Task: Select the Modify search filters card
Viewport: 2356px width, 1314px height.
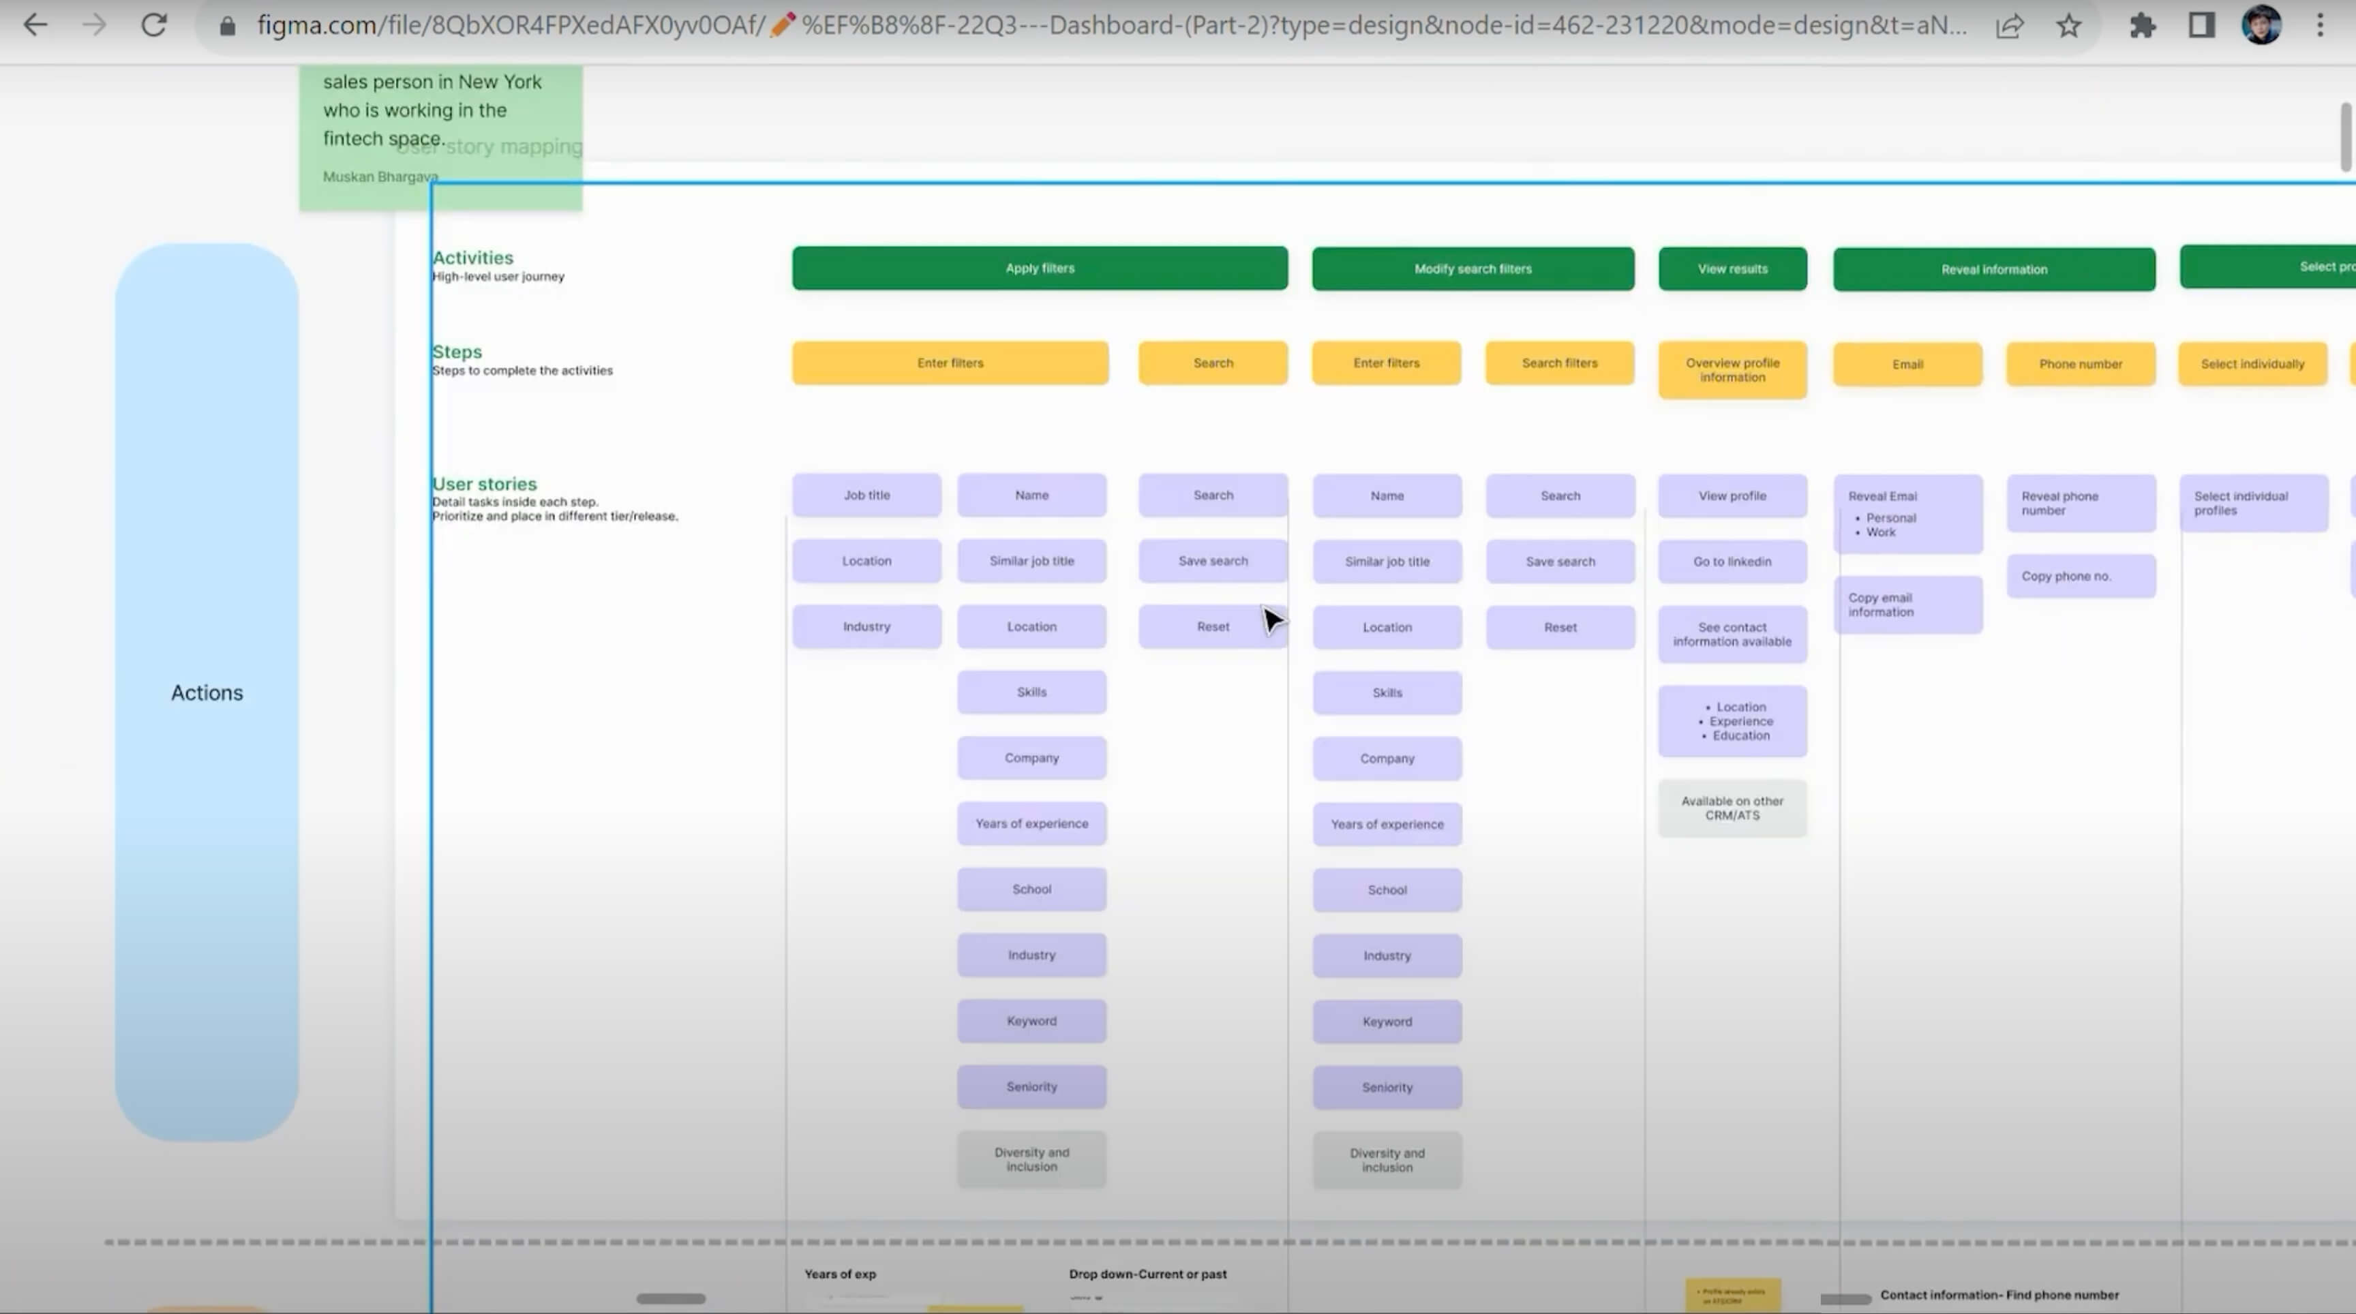Action: [1472, 269]
